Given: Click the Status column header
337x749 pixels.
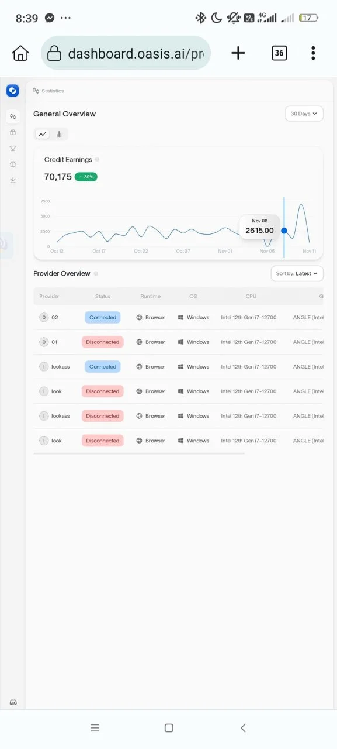Looking at the screenshot, I should [x=103, y=296].
